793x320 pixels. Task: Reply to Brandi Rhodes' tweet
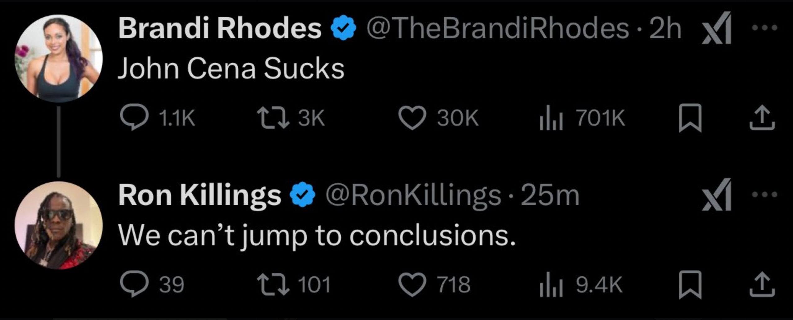(134, 118)
